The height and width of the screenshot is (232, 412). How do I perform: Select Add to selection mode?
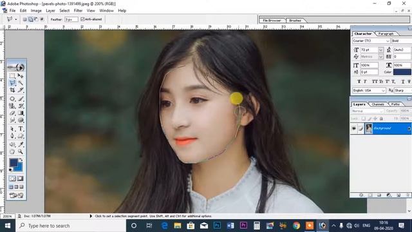click(30, 19)
